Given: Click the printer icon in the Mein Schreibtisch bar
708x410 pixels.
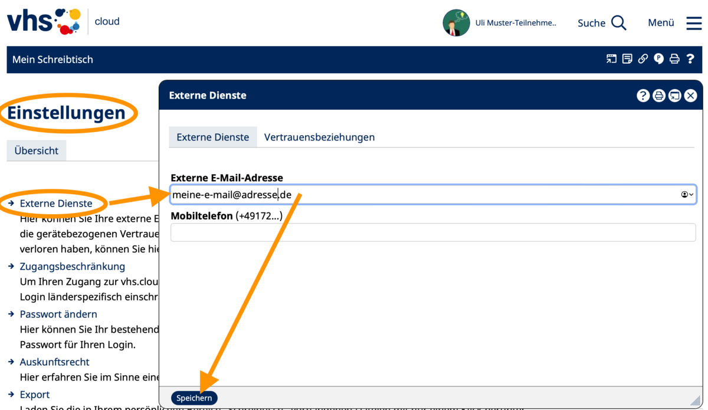Looking at the screenshot, I should [674, 59].
